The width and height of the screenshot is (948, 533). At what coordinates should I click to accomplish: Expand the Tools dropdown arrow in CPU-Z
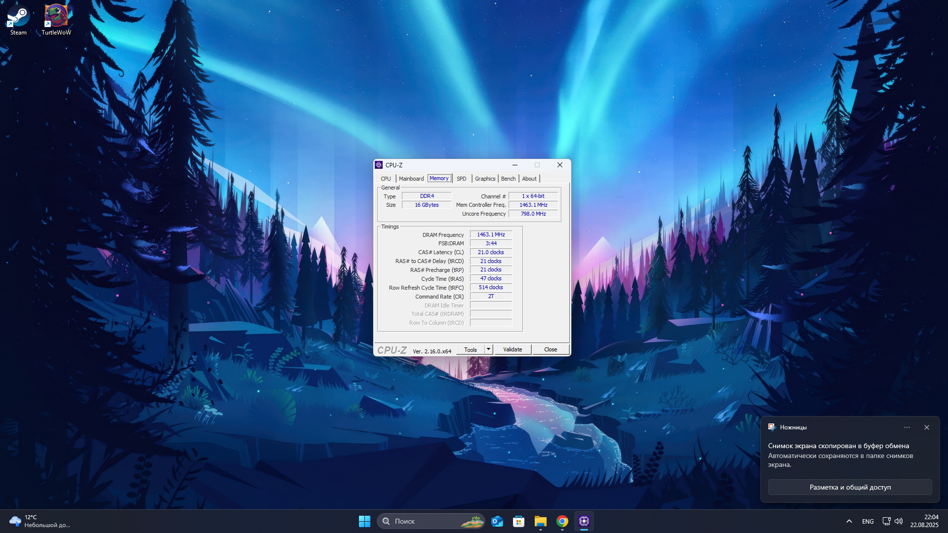point(488,349)
